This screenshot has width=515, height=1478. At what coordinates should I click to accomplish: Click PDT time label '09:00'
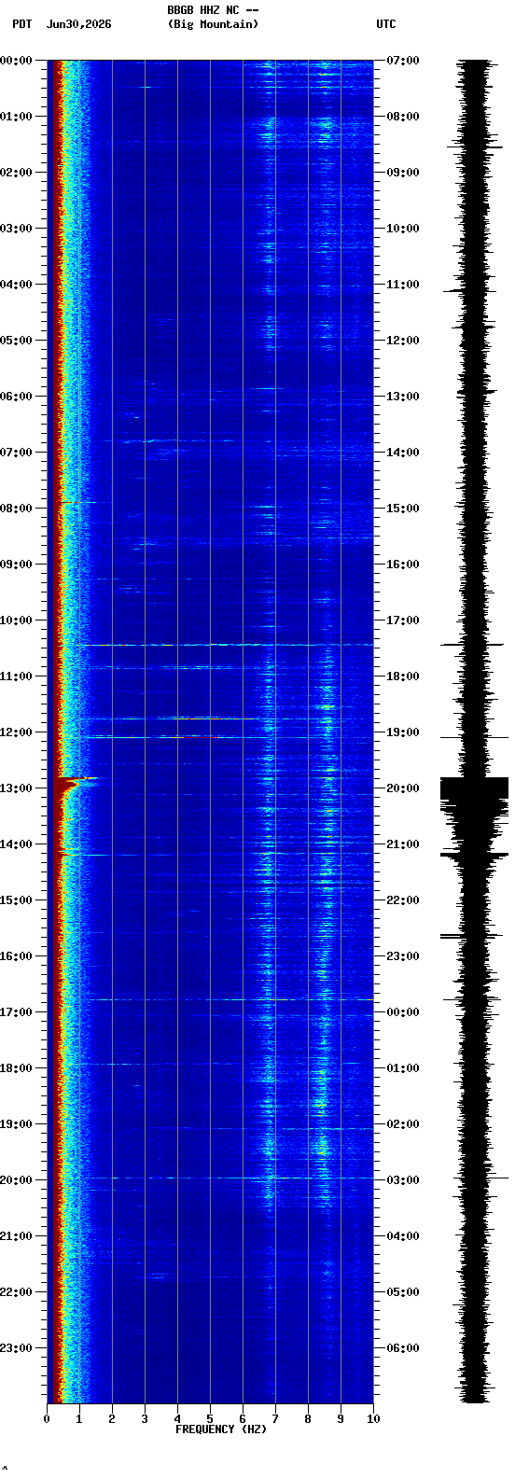pyautogui.click(x=16, y=565)
